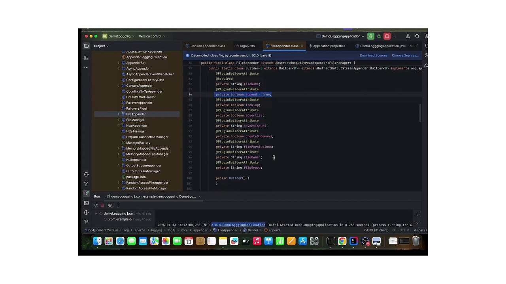Open the Git tool window icon
This screenshot has height=284, width=506.
coord(86,222)
